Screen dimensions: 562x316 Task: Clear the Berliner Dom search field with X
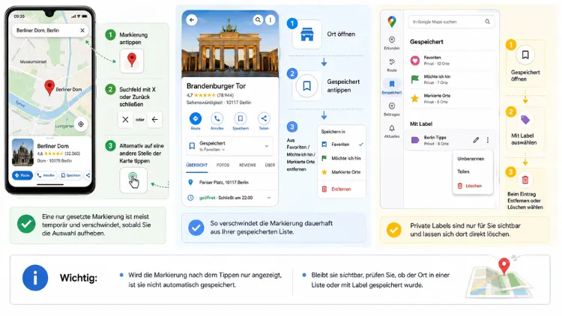click(82, 31)
